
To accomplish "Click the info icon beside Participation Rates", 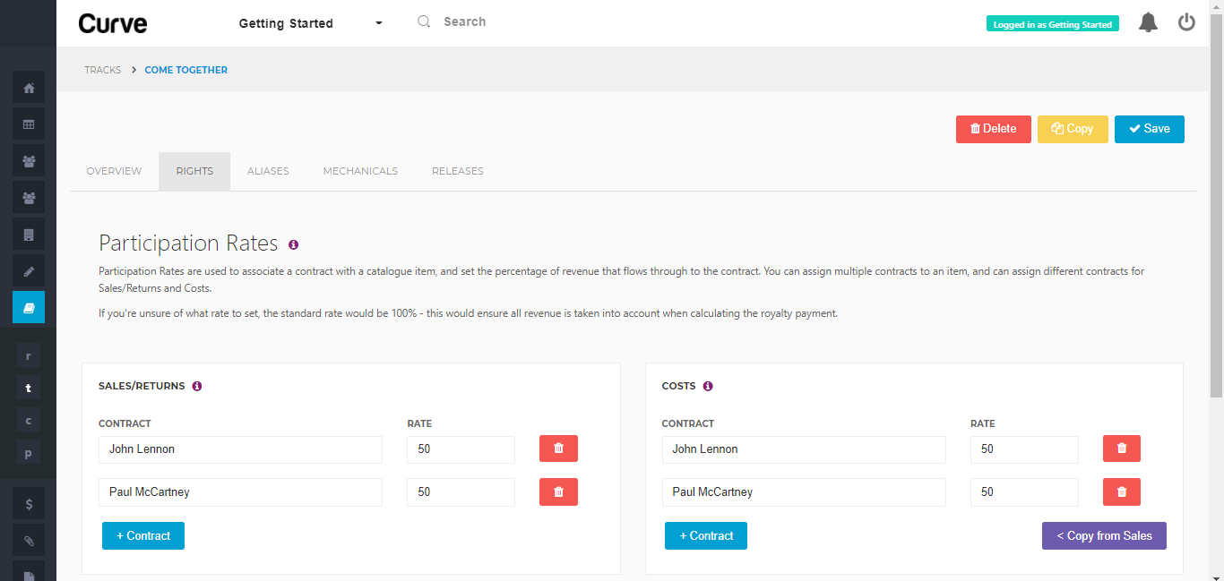I will click(293, 244).
